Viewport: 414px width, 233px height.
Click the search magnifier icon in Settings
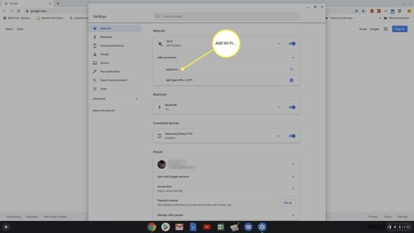157,17
